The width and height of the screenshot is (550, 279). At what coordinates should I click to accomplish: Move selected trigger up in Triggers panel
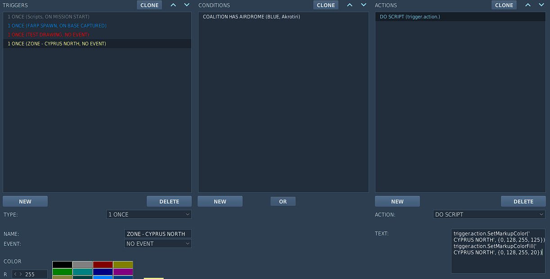point(173,5)
